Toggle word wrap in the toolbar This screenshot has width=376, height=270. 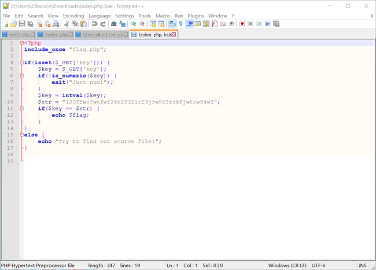(172, 24)
